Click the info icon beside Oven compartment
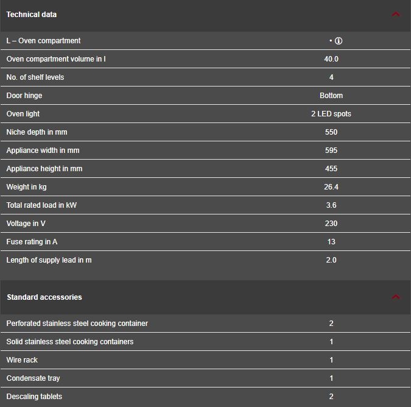Viewport: 411px width, 407px height. (x=339, y=41)
